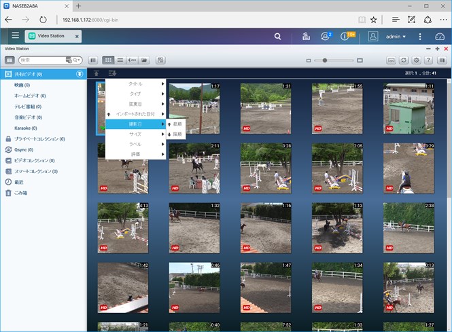Switch to folder view

pos(144,60)
